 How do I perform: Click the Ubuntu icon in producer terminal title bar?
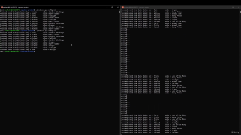pos(2,7)
